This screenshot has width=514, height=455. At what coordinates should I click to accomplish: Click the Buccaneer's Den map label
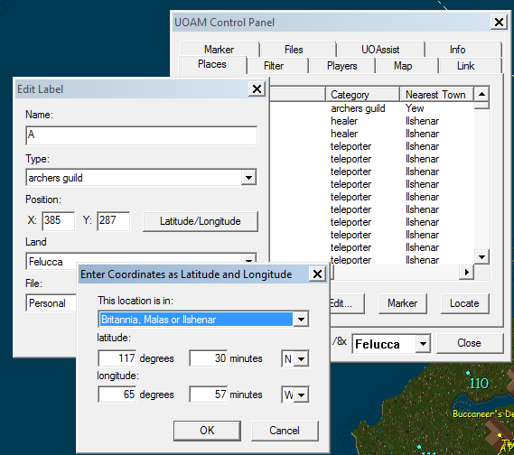click(x=483, y=414)
